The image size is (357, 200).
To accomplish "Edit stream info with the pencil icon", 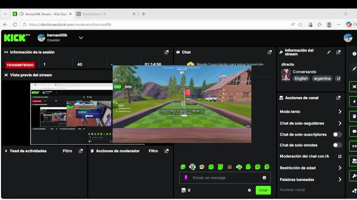I will click(329, 52).
